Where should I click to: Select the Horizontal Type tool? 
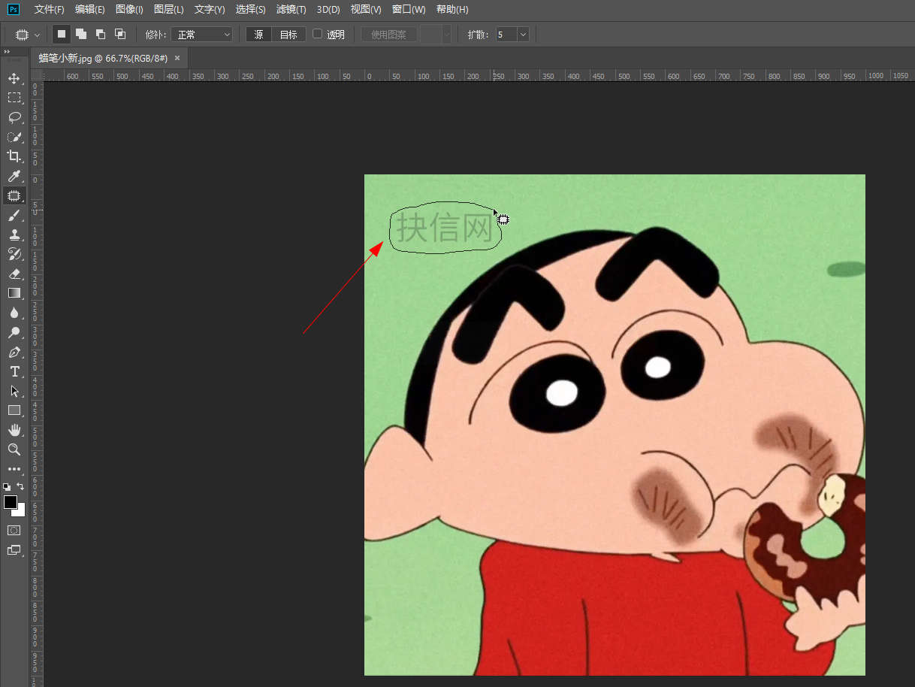click(14, 371)
